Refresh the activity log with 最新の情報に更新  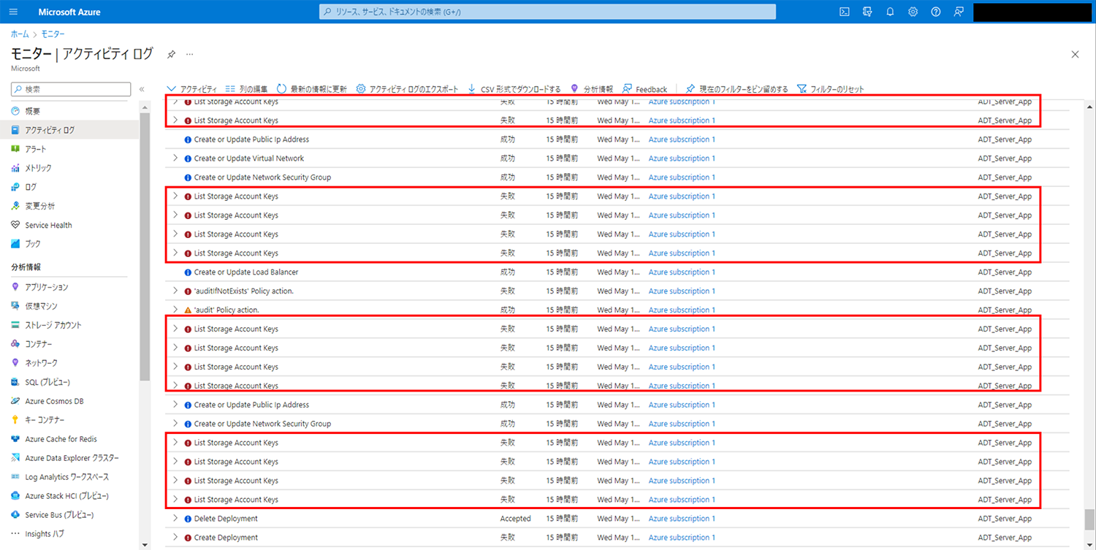pos(311,89)
